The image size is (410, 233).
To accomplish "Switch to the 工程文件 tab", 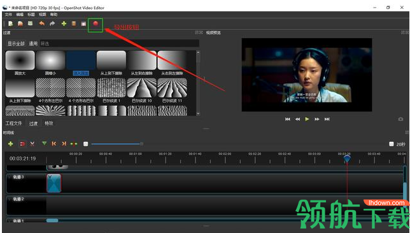I will [x=14, y=123].
